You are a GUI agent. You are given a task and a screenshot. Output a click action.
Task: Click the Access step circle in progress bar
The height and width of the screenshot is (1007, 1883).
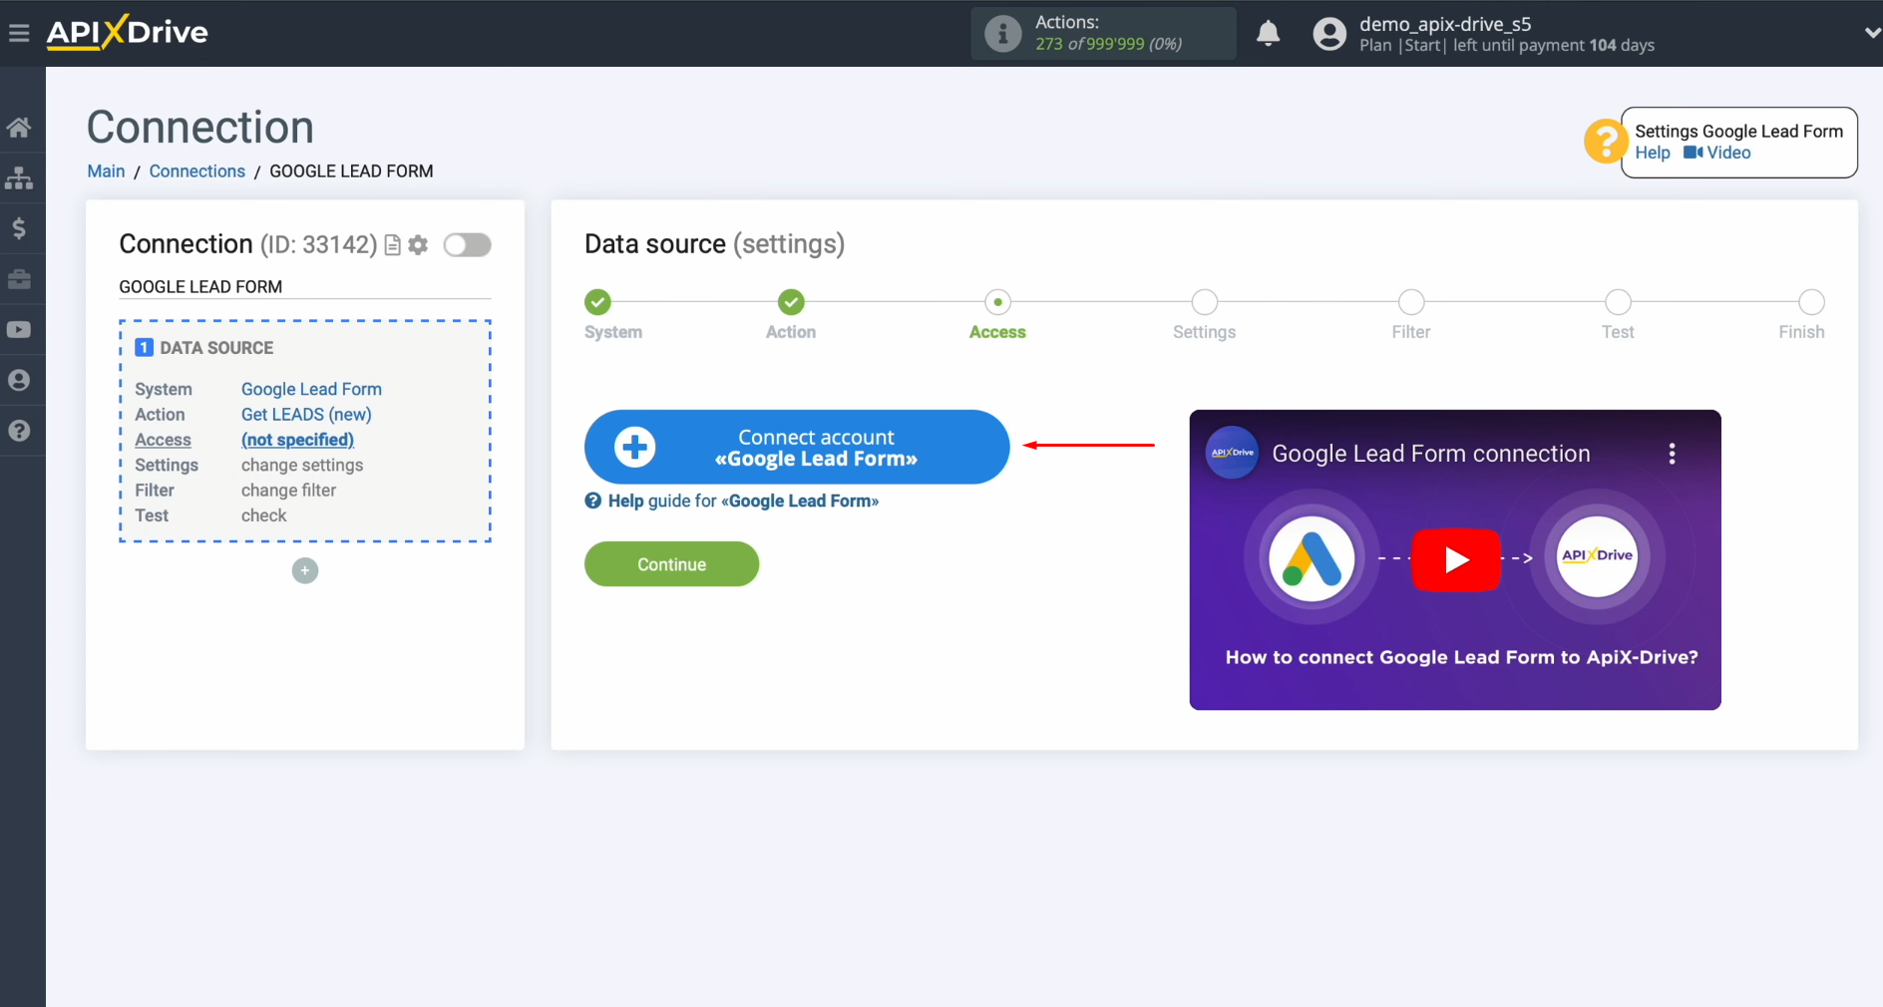point(999,302)
